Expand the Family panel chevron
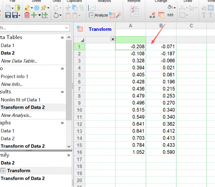 [x=68, y=155]
